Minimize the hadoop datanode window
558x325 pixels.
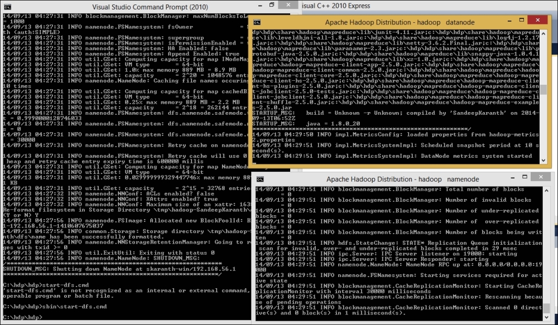pyautogui.click(x=509, y=21)
